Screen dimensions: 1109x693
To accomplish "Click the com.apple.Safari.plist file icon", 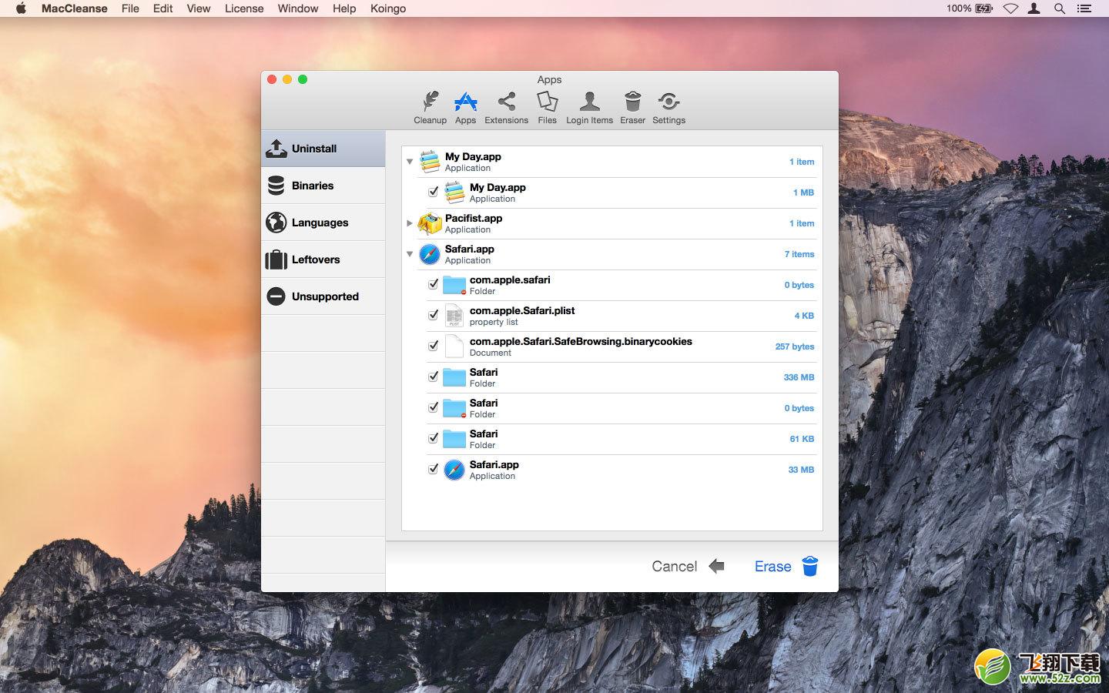I will (x=454, y=316).
